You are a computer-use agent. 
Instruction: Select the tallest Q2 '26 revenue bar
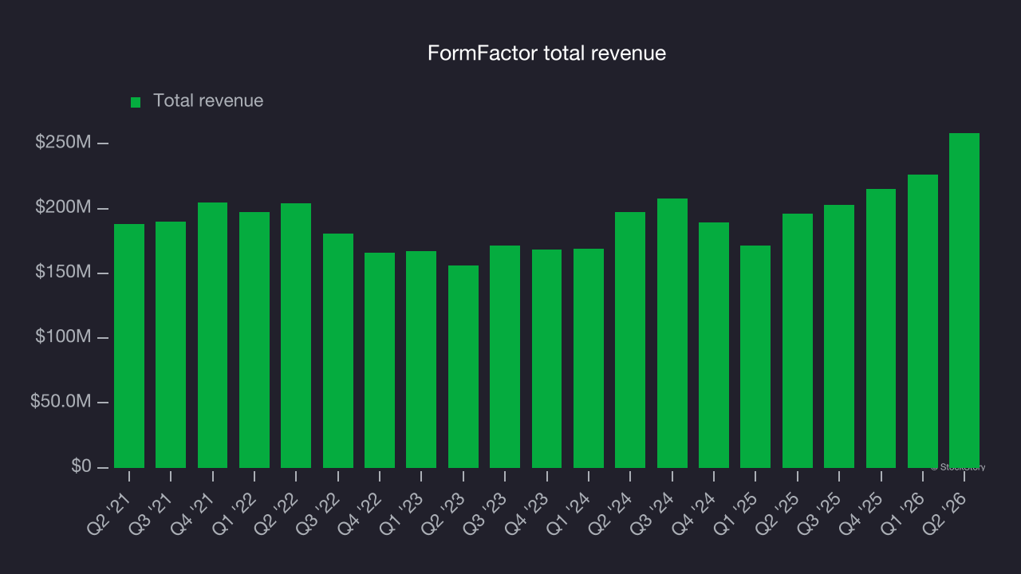(964, 301)
